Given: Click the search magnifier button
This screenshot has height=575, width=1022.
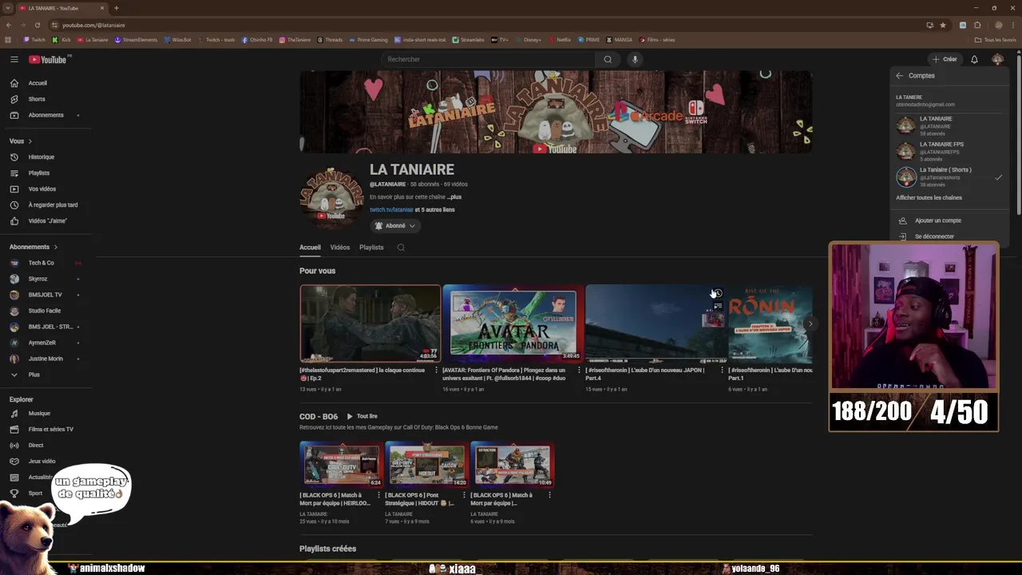Looking at the screenshot, I should (x=608, y=59).
